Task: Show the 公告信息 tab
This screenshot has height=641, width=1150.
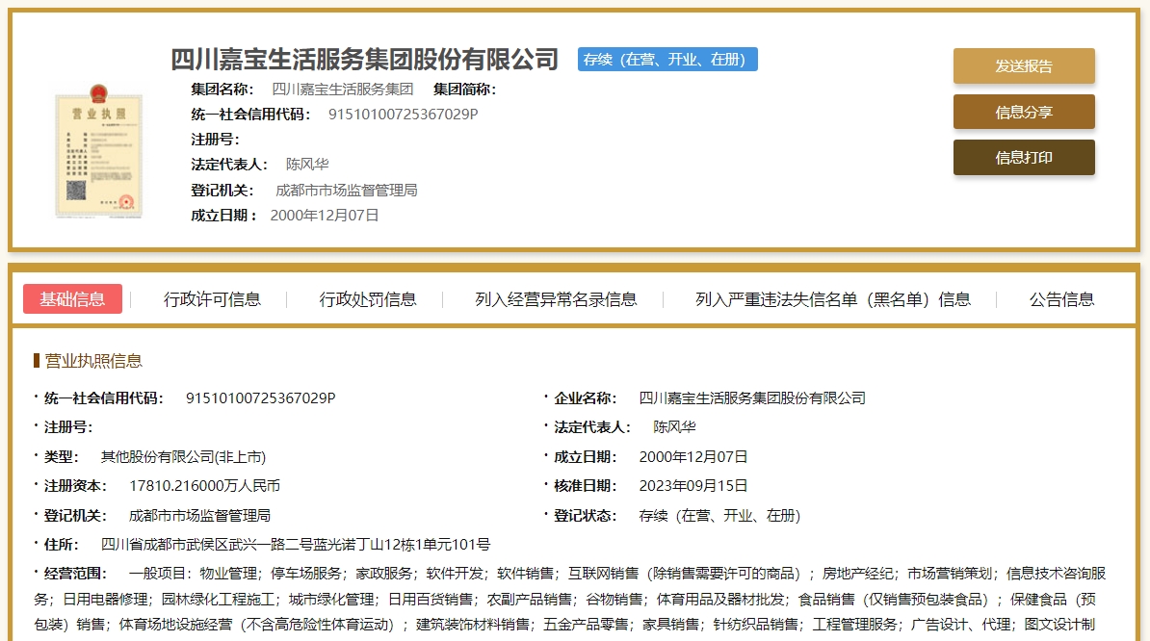Action: click(1061, 299)
